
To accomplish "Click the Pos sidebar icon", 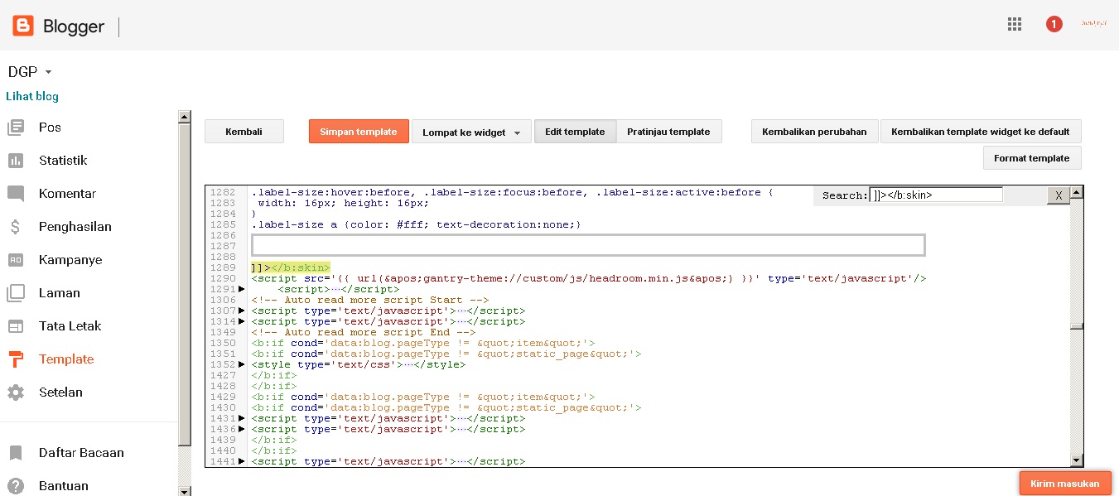I will (16, 128).
